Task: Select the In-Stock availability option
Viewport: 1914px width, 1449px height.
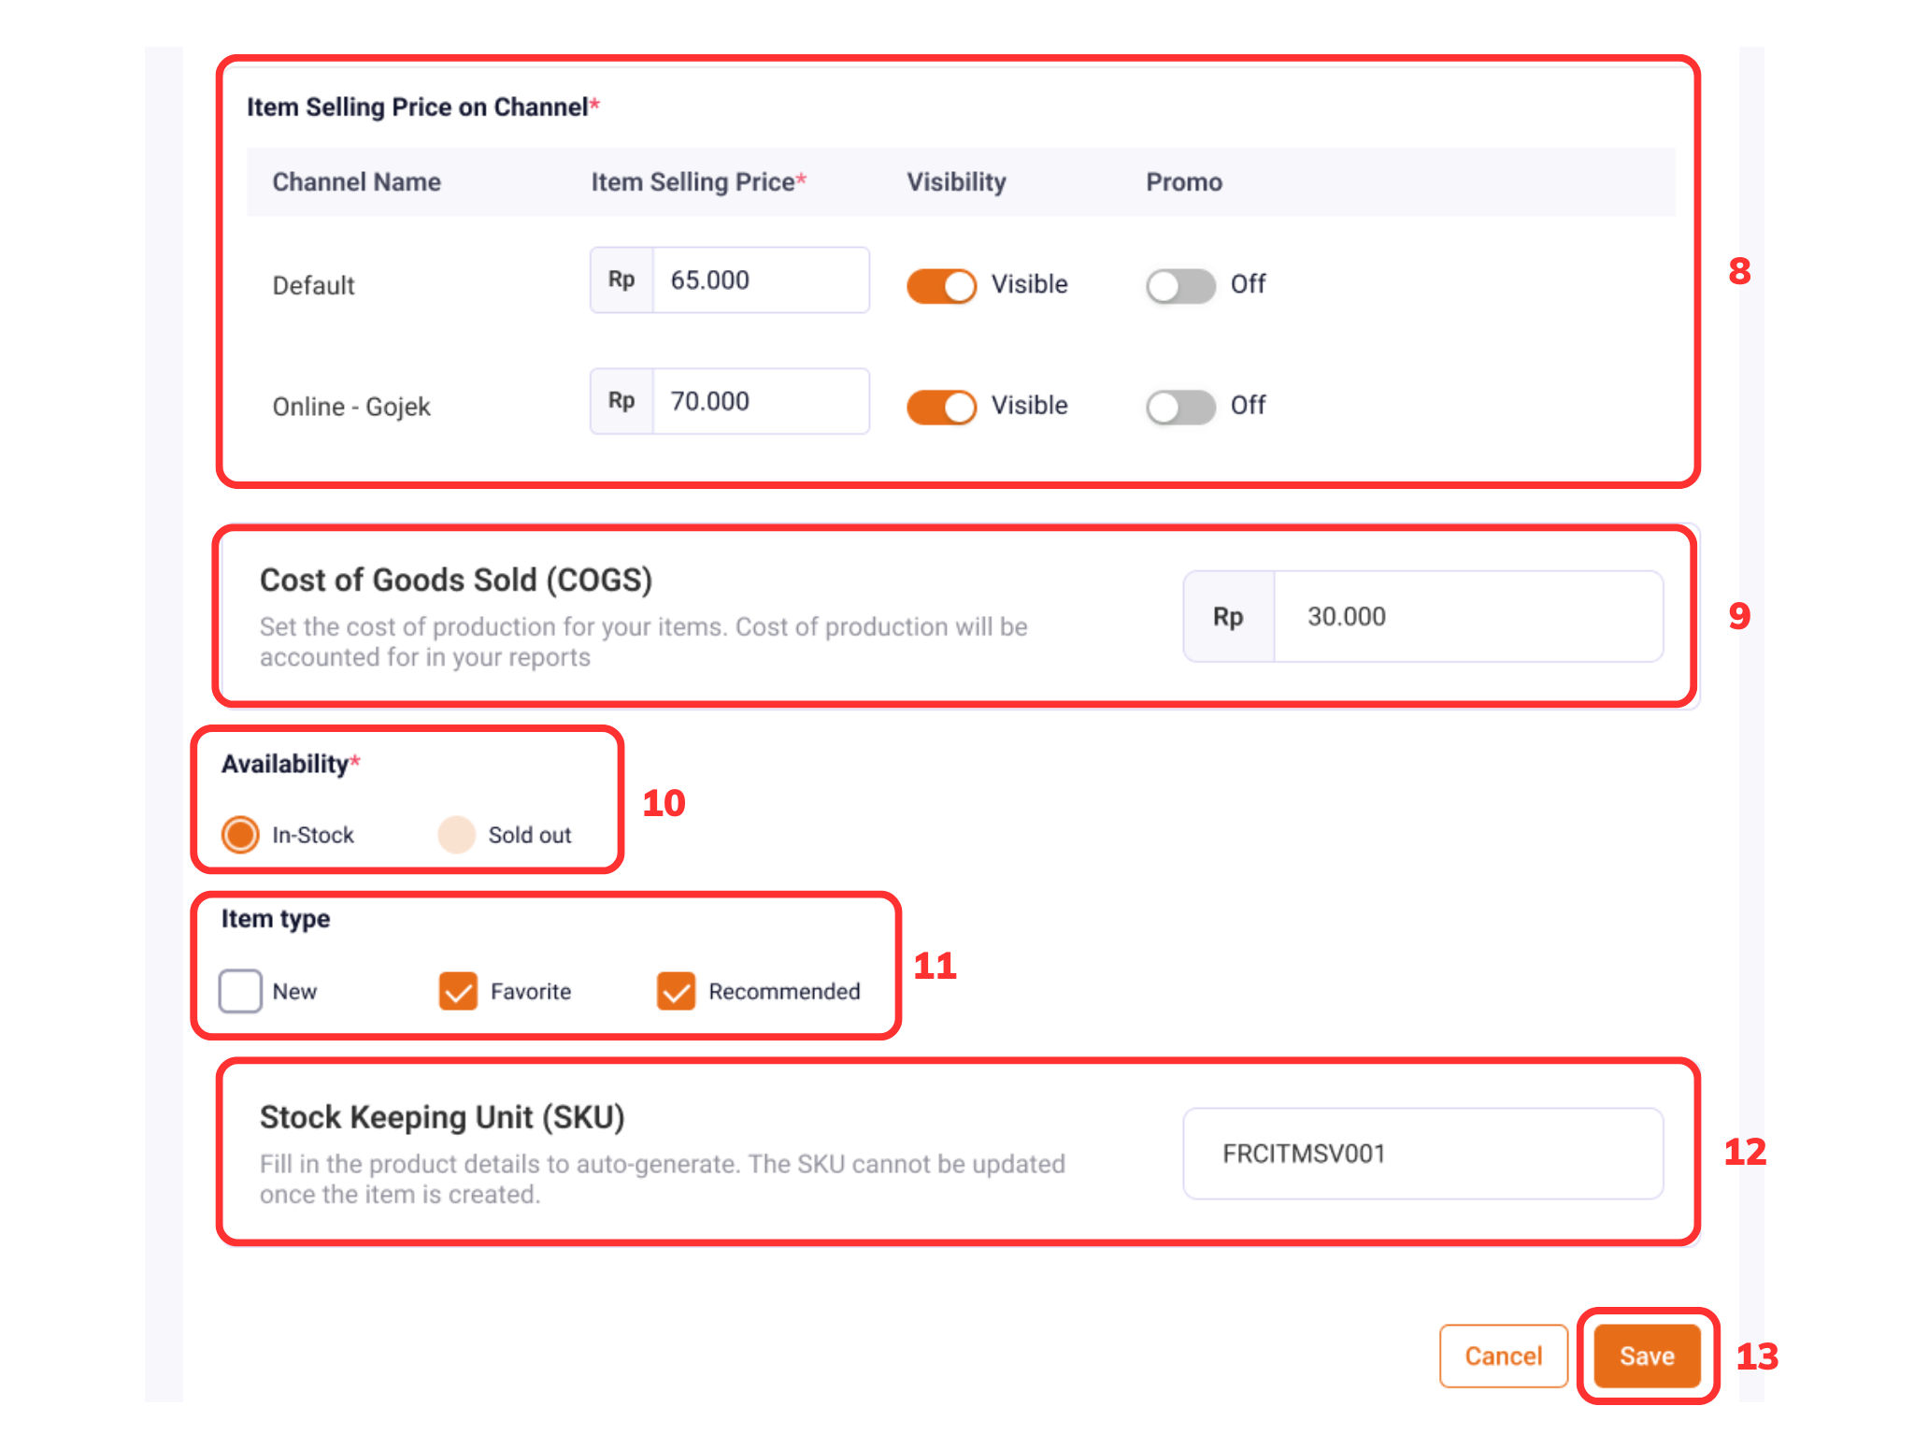Action: click(x=240, y=835)
